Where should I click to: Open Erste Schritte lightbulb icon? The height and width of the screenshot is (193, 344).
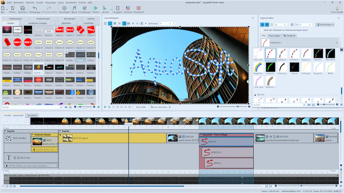tap(337, 8)
